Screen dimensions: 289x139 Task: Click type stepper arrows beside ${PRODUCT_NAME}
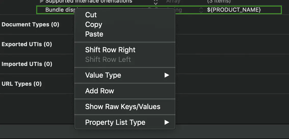point(201,10)
